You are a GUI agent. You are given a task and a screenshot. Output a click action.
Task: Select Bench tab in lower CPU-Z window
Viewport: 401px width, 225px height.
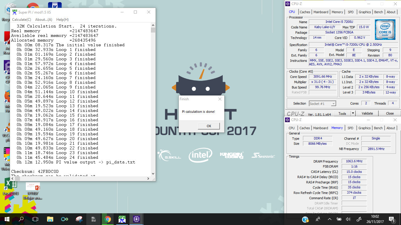[x=378, y=128]
